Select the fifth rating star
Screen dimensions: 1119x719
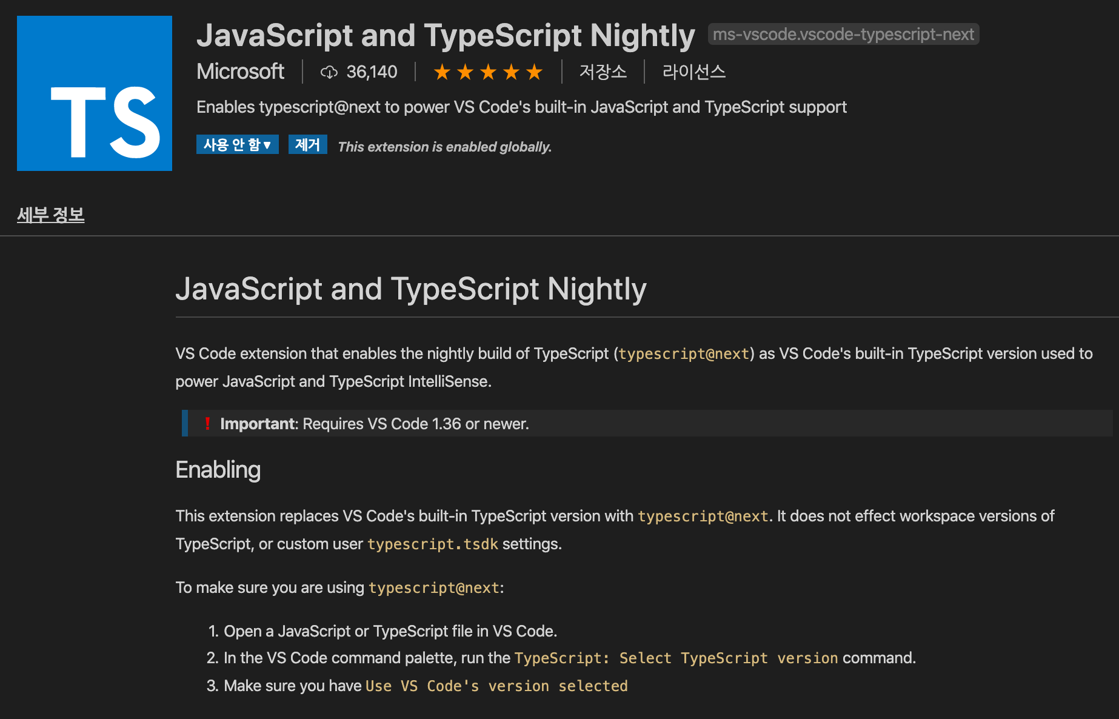535,72
